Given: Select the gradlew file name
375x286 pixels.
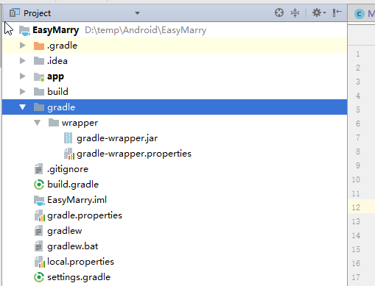Looking at the screenshot, I should click(64, 231).
